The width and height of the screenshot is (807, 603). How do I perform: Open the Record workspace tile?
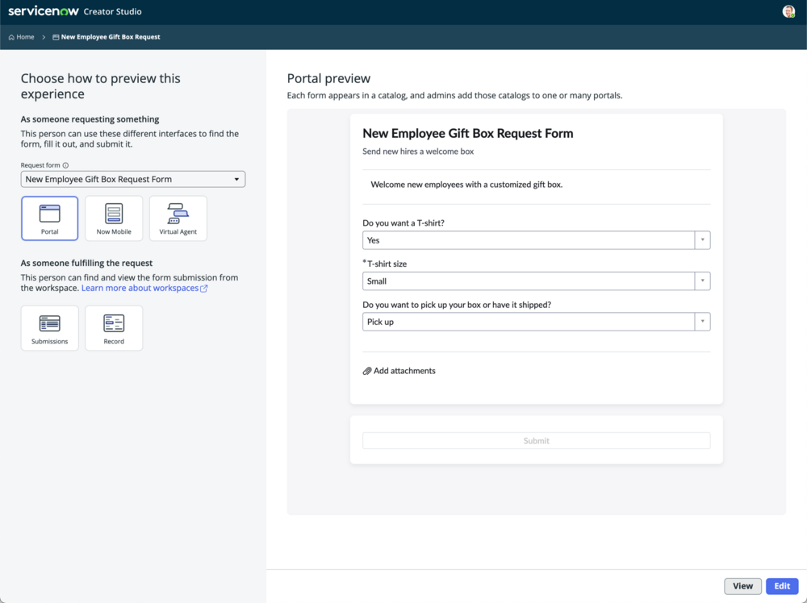point(114,328)
